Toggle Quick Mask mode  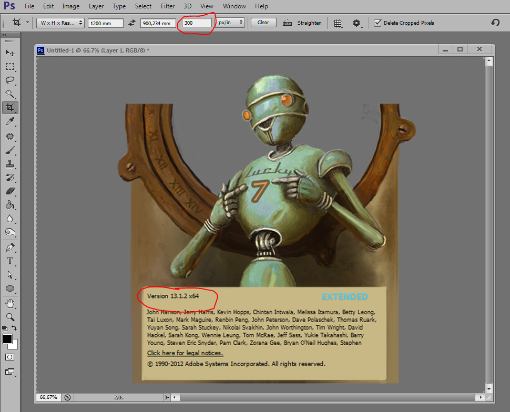coord(10,357)
